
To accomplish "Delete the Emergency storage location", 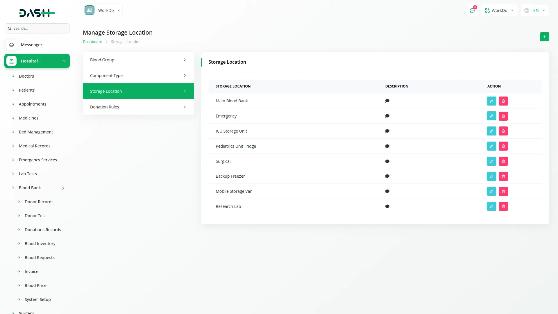I will pyautogui.click(x=503, y=116).
